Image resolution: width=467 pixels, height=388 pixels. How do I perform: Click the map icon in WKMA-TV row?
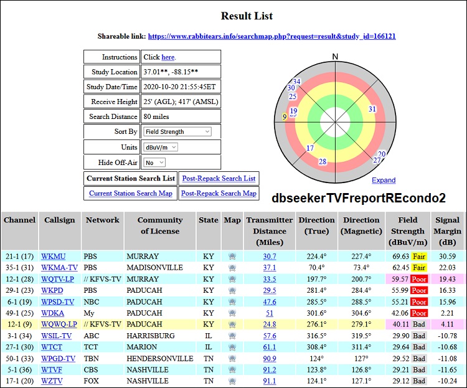232,268
